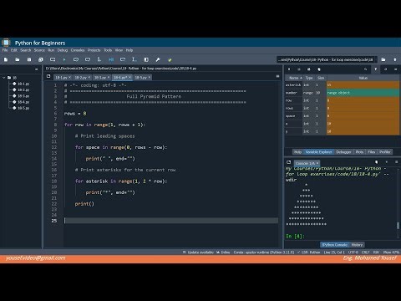Click the Conda environment status entry
This screenshot has height=301, width=401.
pyautogui.click(x=263, y=253)
